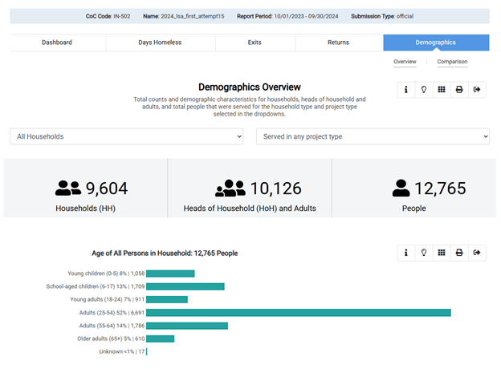Click the Households (HH) 9,604 stat card
This screenshot has width=501, height=369.
(x=86, y=196)
